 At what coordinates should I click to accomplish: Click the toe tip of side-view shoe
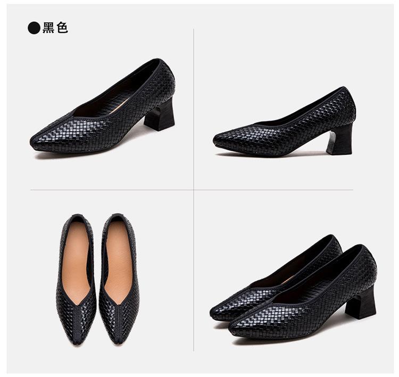pos(221,139)
